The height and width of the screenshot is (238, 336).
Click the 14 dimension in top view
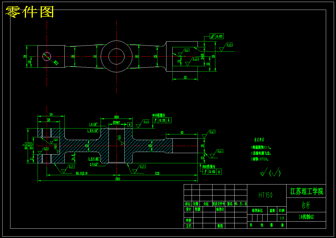(30, 62)
